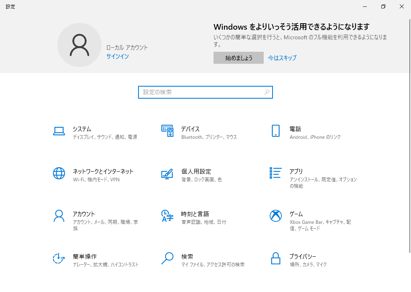
Task: Click the 背景、ロック画面、色 description
Action: pyautogui.click(x=201, y=180)
